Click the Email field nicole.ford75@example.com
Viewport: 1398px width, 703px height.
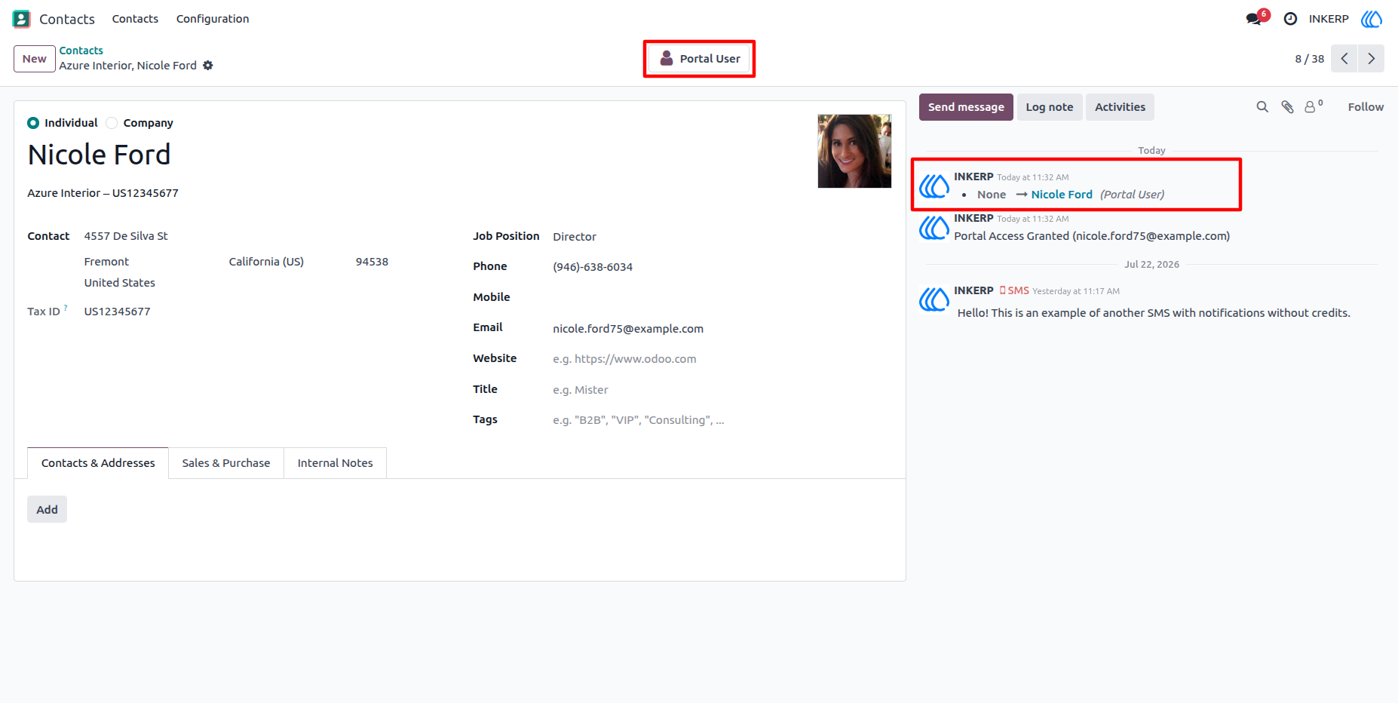click(722, 329)
